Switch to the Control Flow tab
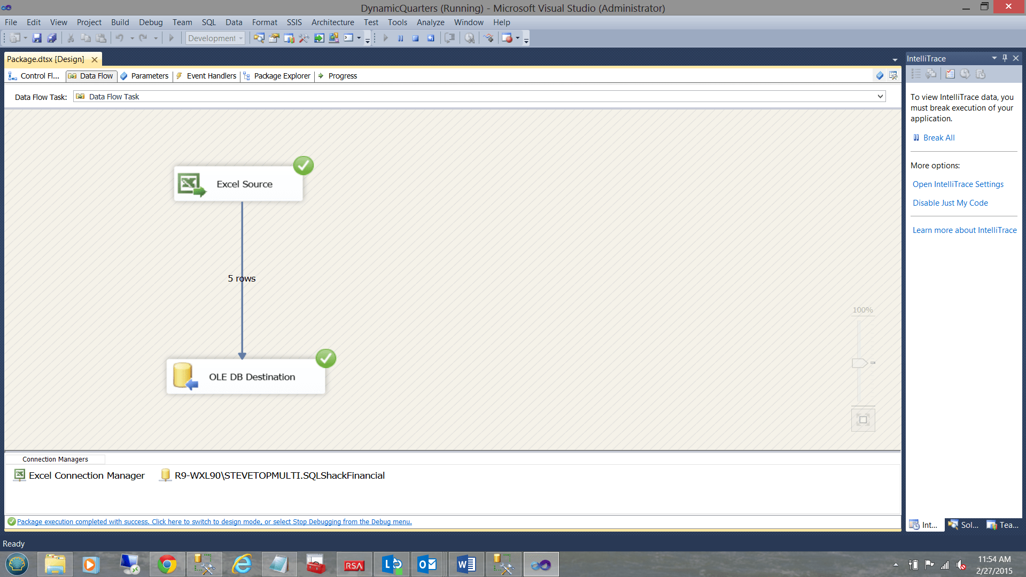The image size is (1026, 577). click(x=34, y=75)
